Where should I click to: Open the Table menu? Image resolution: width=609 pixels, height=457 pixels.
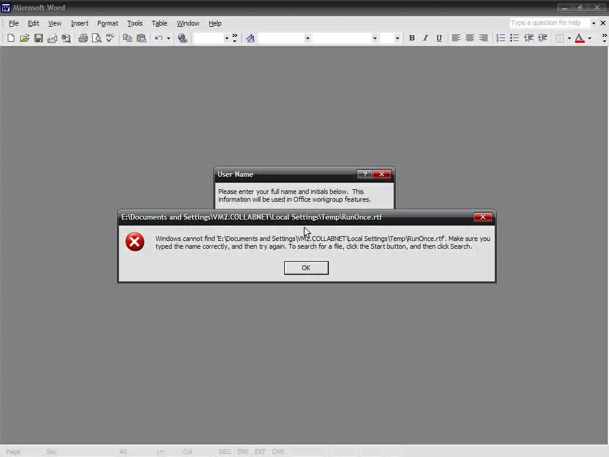tap(159, 23)
